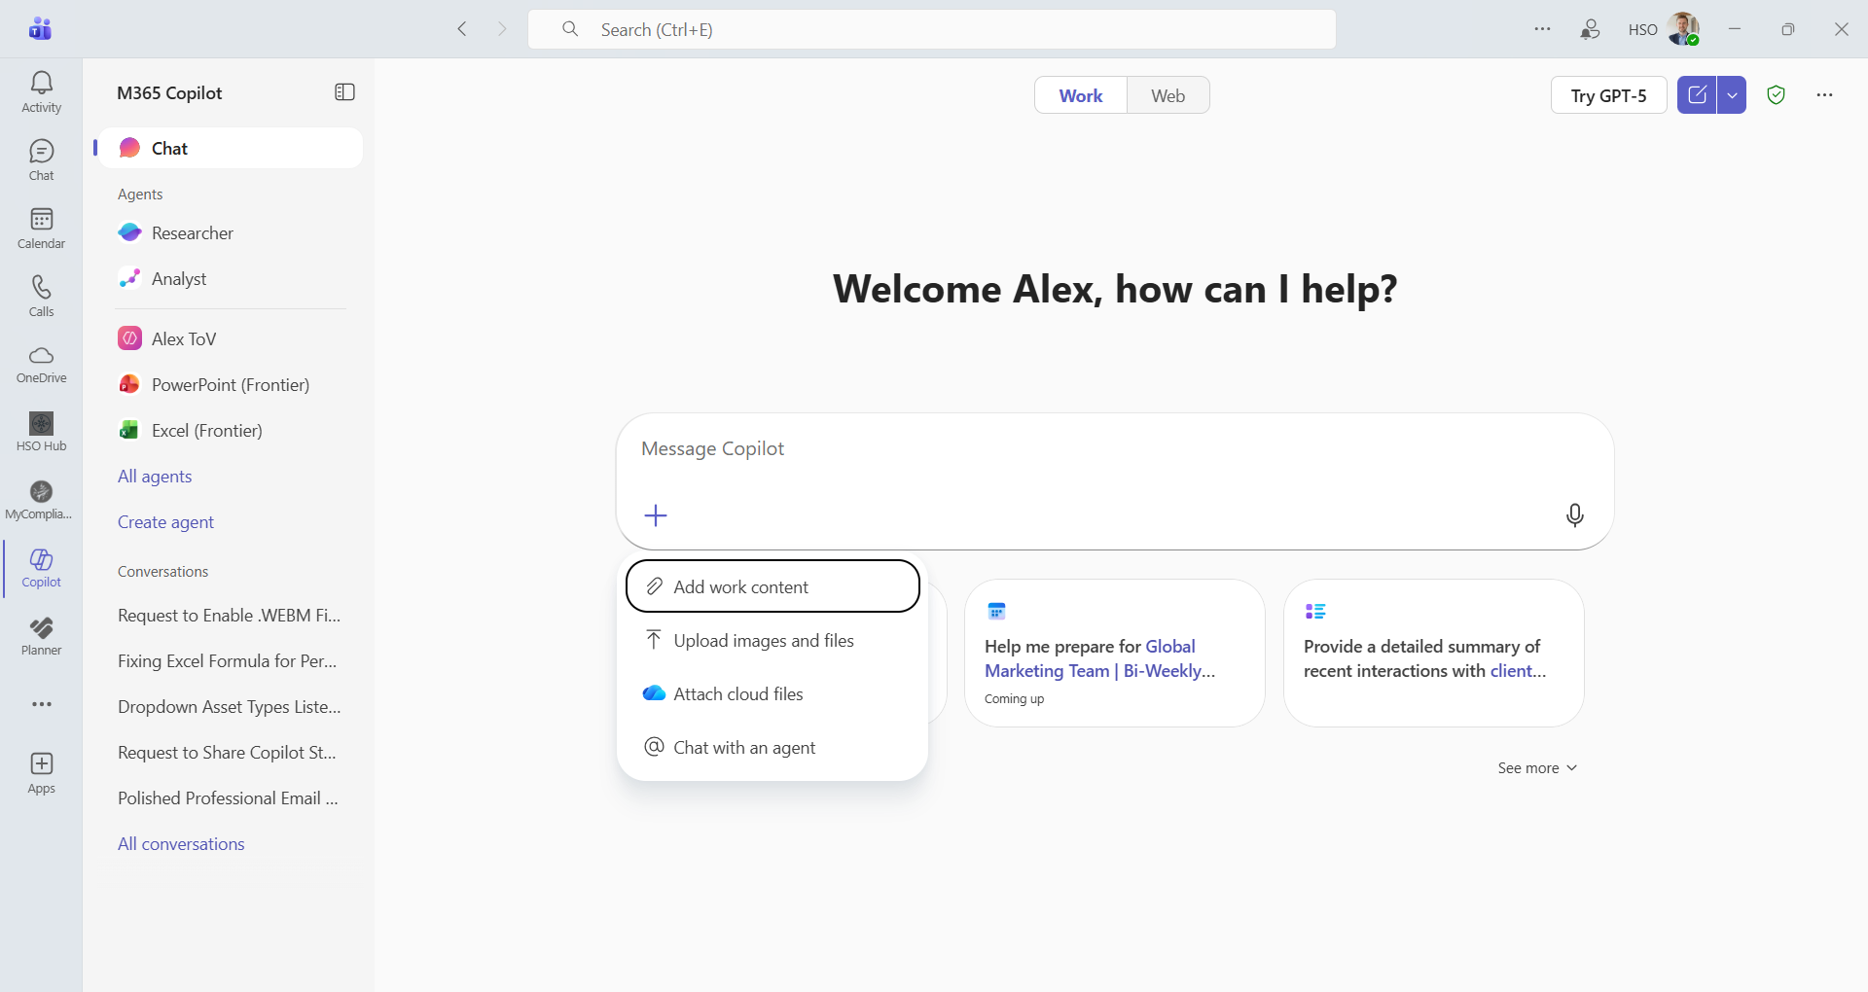The width and height of the screenshot is (1868, 992).
Task: Select the Work mode toggle
Action: [x=1080, y=95]
